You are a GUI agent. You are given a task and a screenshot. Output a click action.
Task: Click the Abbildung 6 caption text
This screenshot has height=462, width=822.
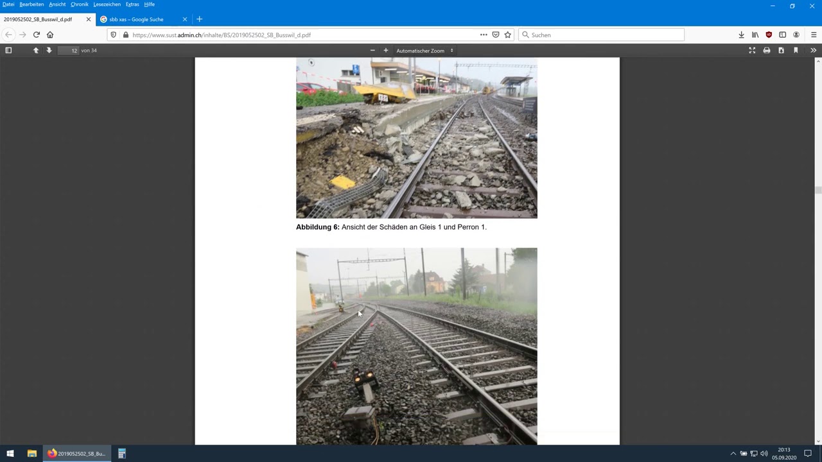pos(391,227)
